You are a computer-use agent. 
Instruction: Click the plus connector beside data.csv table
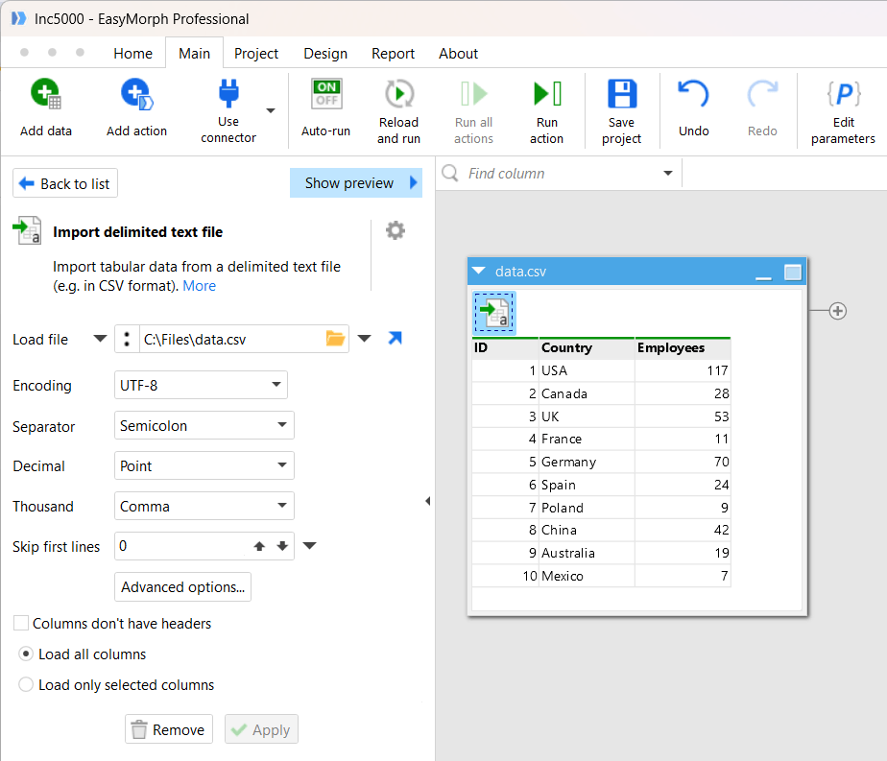pyautogui.click(x=838, y=311)
